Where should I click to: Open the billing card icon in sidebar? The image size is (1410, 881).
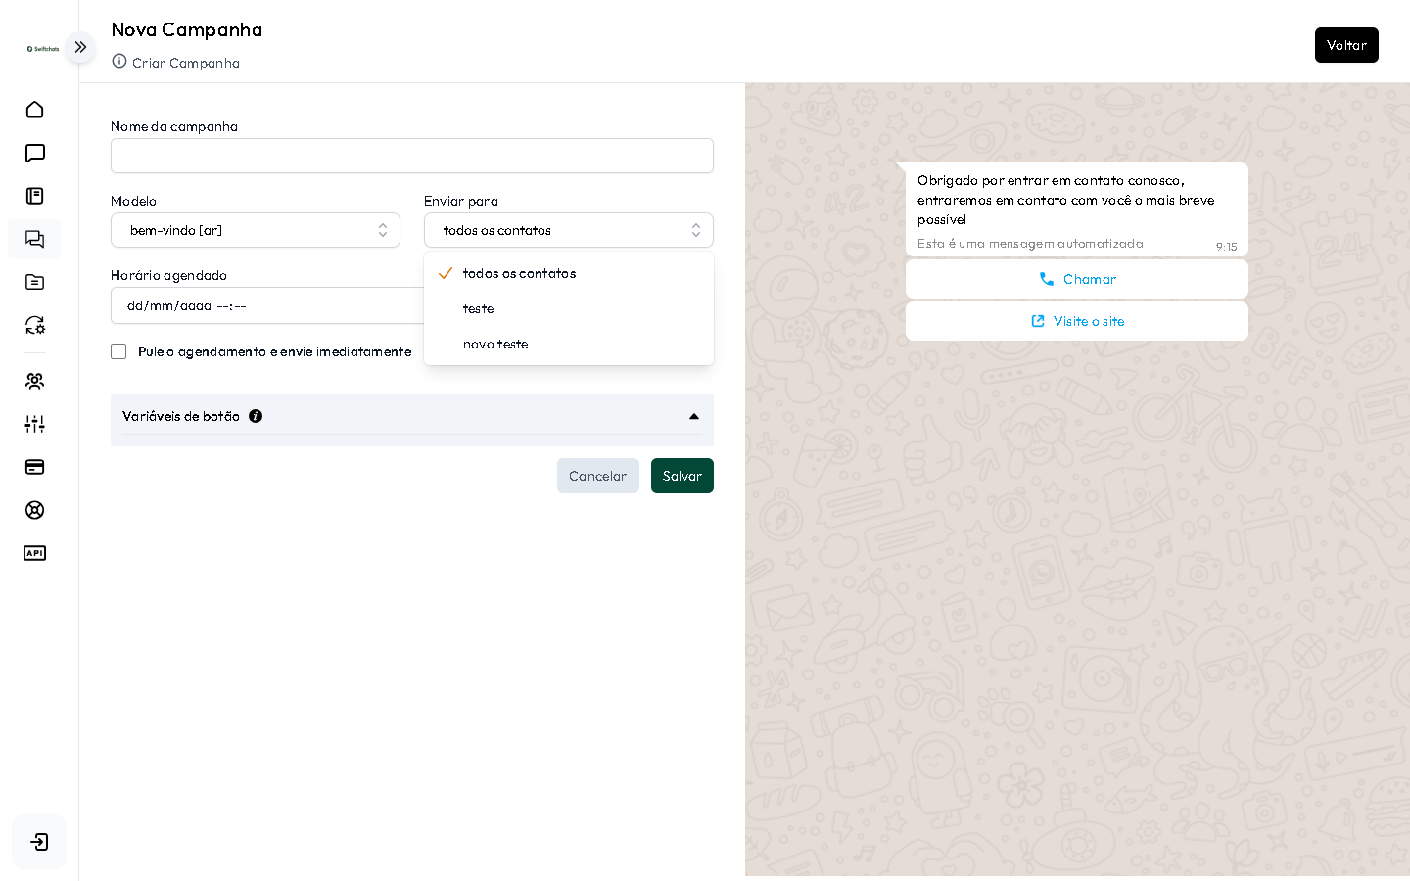34,467
